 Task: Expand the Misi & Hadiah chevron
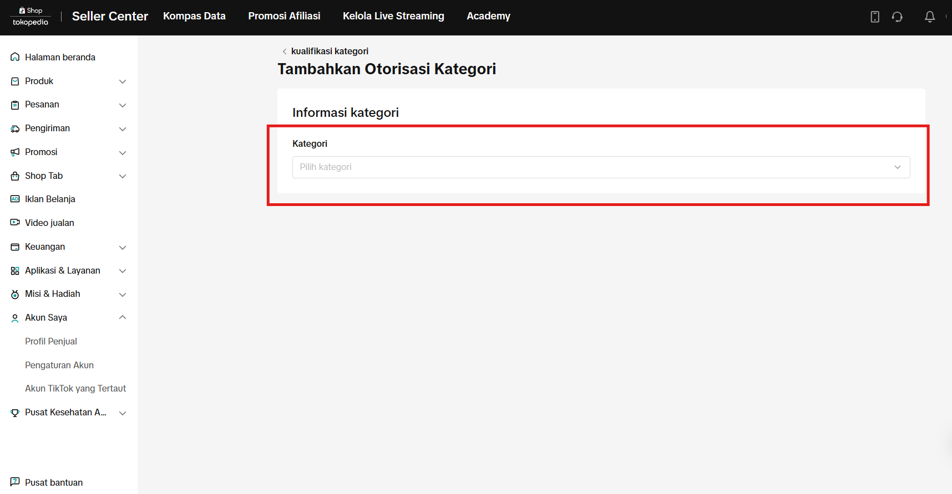point(123,295)
